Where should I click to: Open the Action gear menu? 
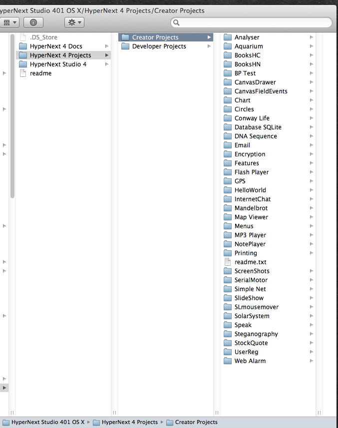point(74,22)
